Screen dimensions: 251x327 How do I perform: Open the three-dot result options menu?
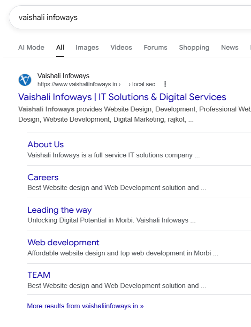click(165, 84)
